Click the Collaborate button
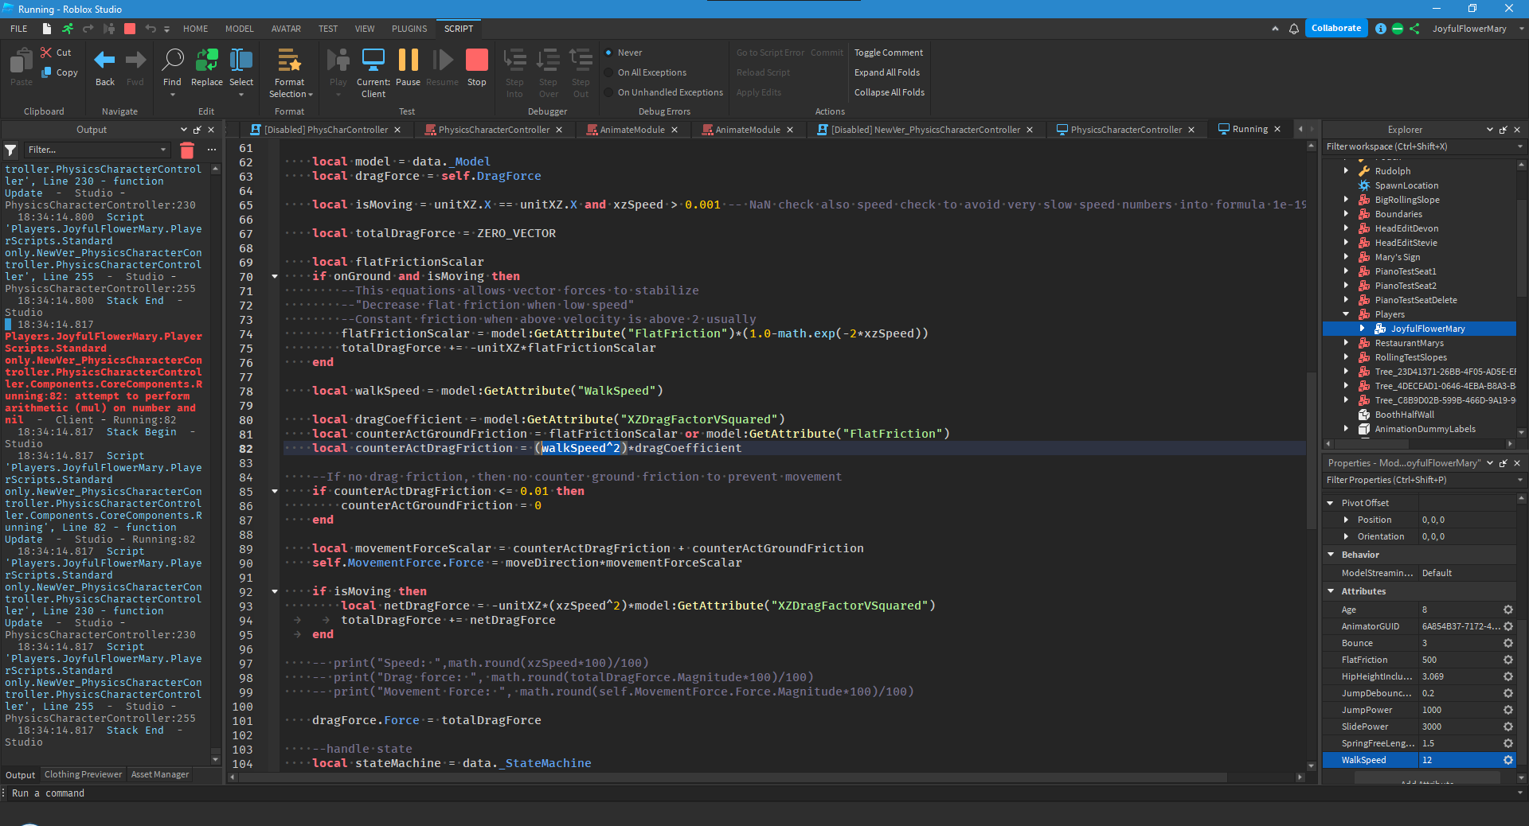The image size is (1529, 826). click(1336, 28)
